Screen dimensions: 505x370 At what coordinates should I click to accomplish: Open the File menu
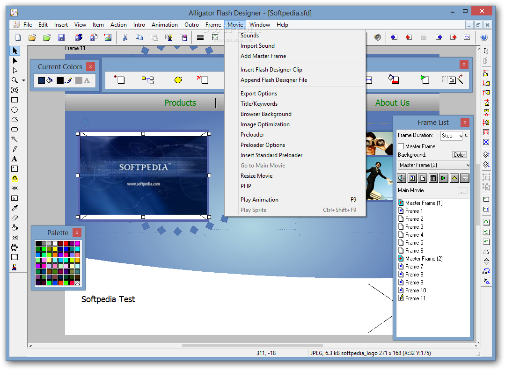tap(28, 25)
